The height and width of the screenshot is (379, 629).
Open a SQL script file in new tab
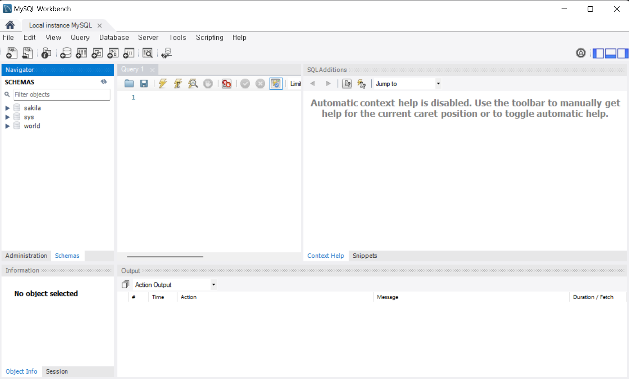point(28,53)
